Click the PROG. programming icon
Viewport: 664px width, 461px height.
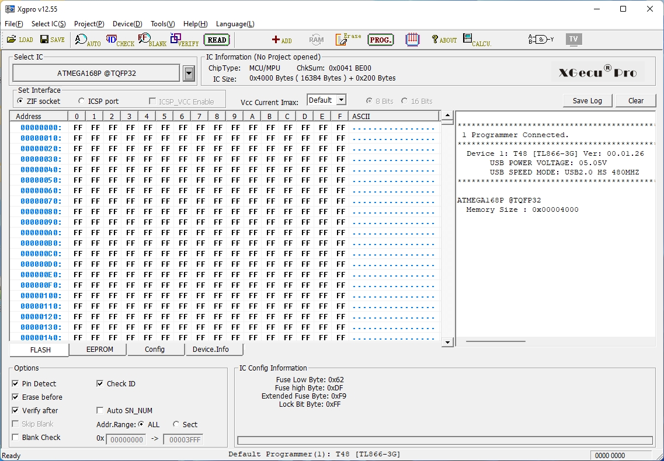click(x=380, y=40)
